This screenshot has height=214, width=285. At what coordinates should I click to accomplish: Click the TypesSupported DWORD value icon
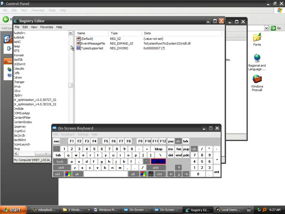pos(78,48)
